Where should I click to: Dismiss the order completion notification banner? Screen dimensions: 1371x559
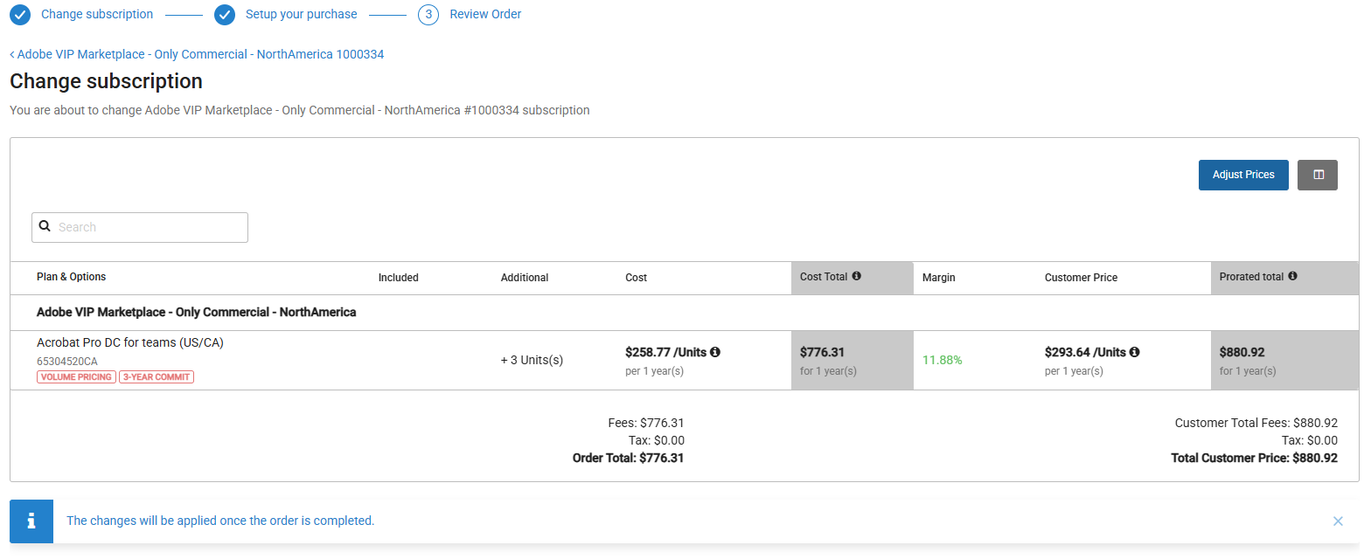coord(1338,521)
